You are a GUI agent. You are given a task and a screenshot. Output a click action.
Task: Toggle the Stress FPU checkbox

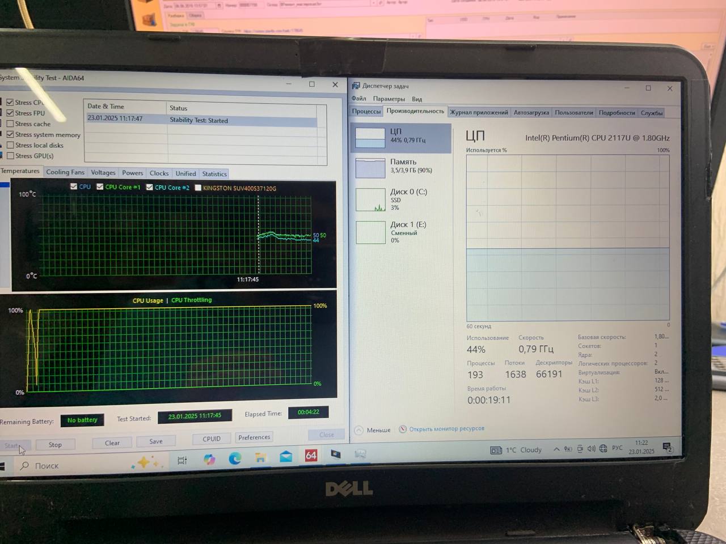(x=10, y=113)
